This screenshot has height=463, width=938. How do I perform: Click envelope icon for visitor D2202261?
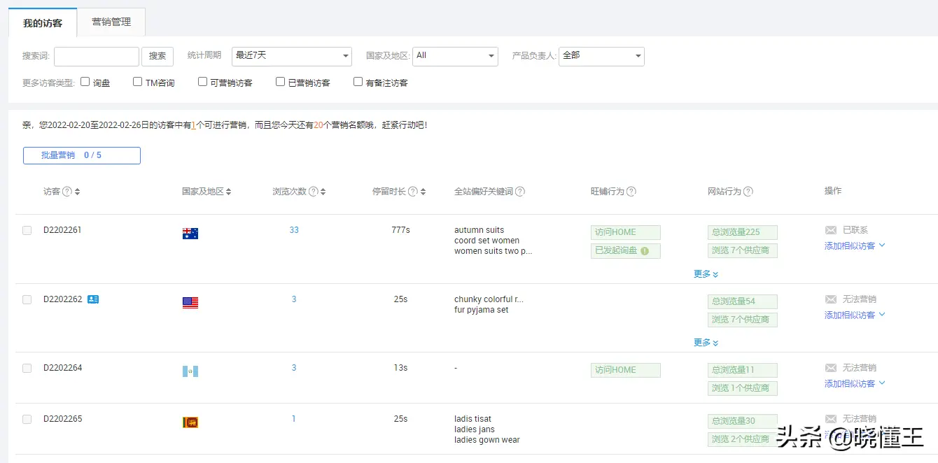[831, 230]
